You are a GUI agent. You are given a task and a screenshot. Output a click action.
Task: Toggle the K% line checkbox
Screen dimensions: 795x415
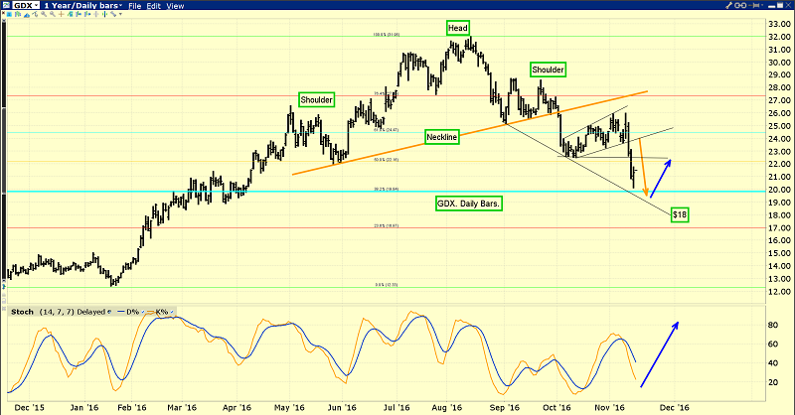pyautogui.click(x=172, y=312)
